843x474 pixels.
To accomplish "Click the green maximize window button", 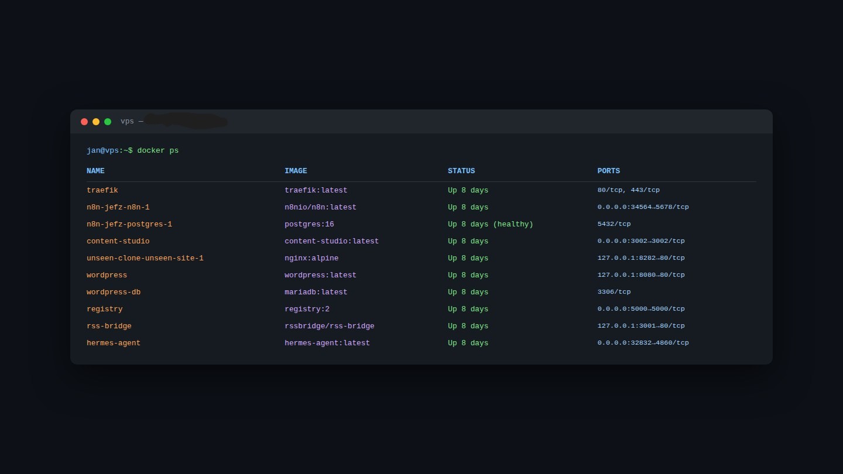I will click(108, 122).
